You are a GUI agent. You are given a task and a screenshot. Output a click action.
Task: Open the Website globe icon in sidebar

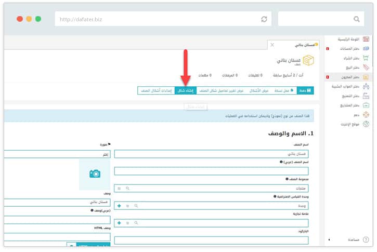point(366,124)
